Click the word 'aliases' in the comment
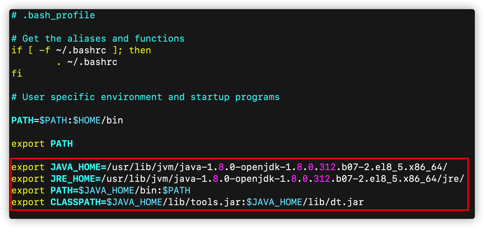The height and width of the screenshot is (228, 484). (x=87, y=39)
